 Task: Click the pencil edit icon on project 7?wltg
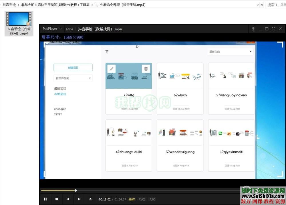pyautogui.click(x=111, y=68)
